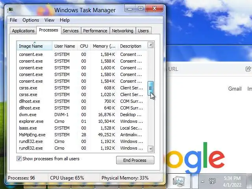Click the process list scroll up arrow

tap(150, 45)
